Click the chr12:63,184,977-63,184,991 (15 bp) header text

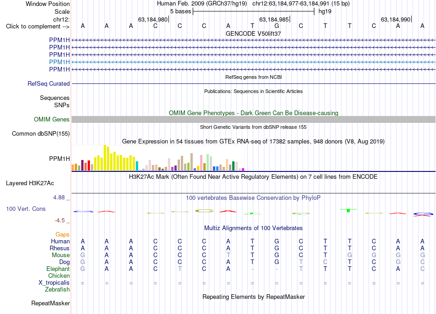pyautogui.click(x=301, y=4)
